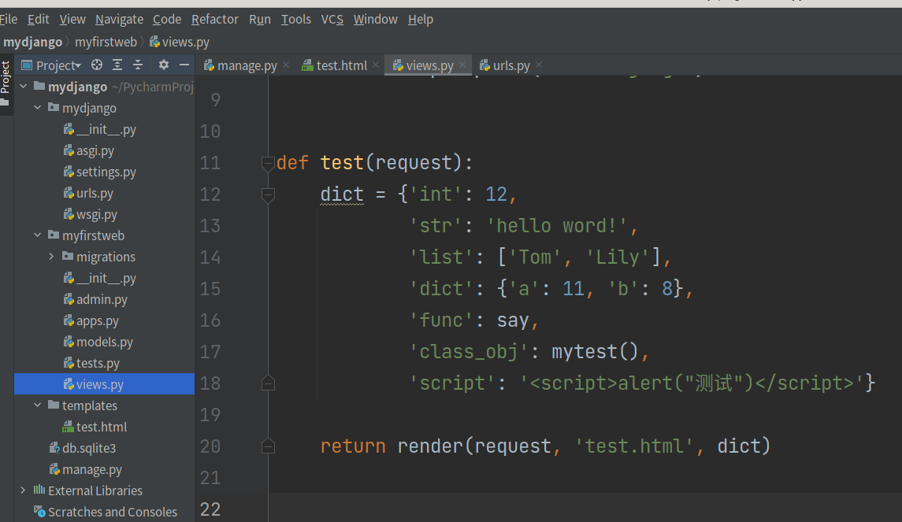Open the VCS menu
Viewport: 902px width, 522px height.
[332, 20]
